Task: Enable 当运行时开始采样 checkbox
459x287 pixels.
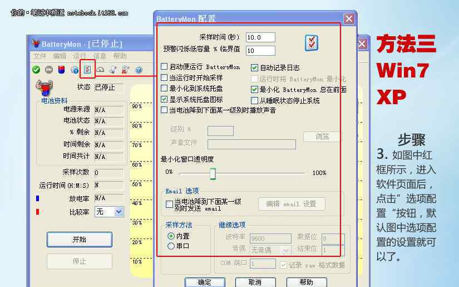Action: click(x=164, y=77)
